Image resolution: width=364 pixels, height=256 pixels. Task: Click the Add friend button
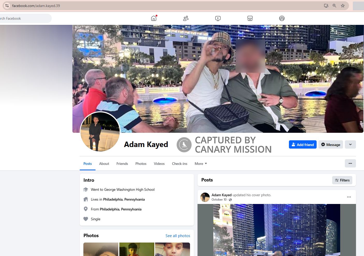pos(302,144)
